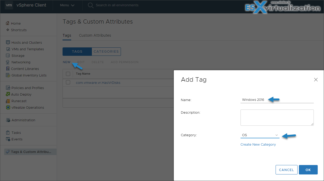Open Hosts and Clusters icon

tap(8, 42)
